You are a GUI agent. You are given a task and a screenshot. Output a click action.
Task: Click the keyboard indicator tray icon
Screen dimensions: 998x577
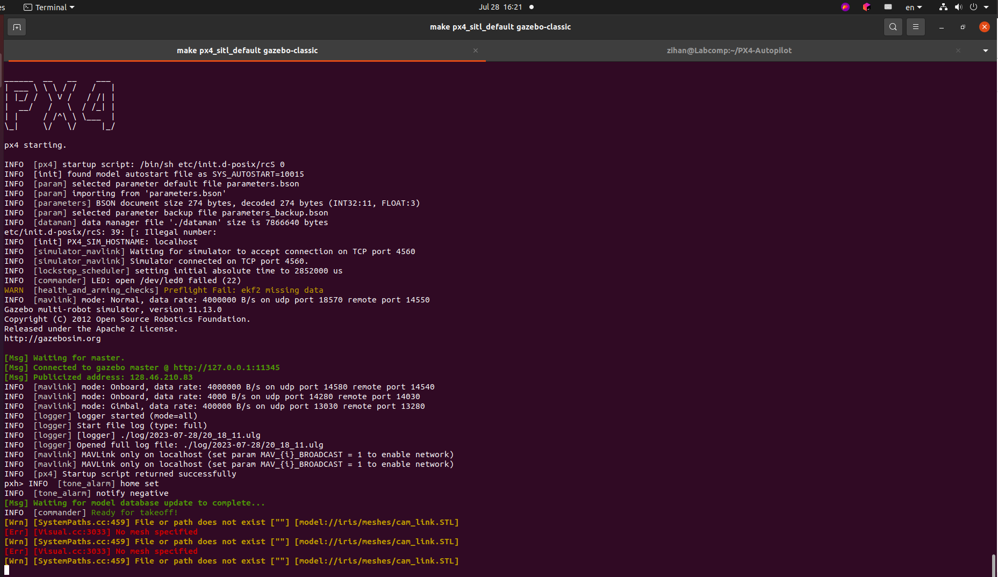pos(888,7)
